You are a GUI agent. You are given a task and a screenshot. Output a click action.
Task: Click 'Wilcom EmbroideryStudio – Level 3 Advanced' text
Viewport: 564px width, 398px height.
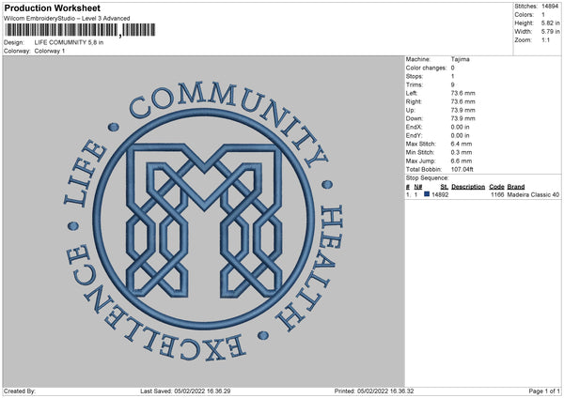coord(67,19)
